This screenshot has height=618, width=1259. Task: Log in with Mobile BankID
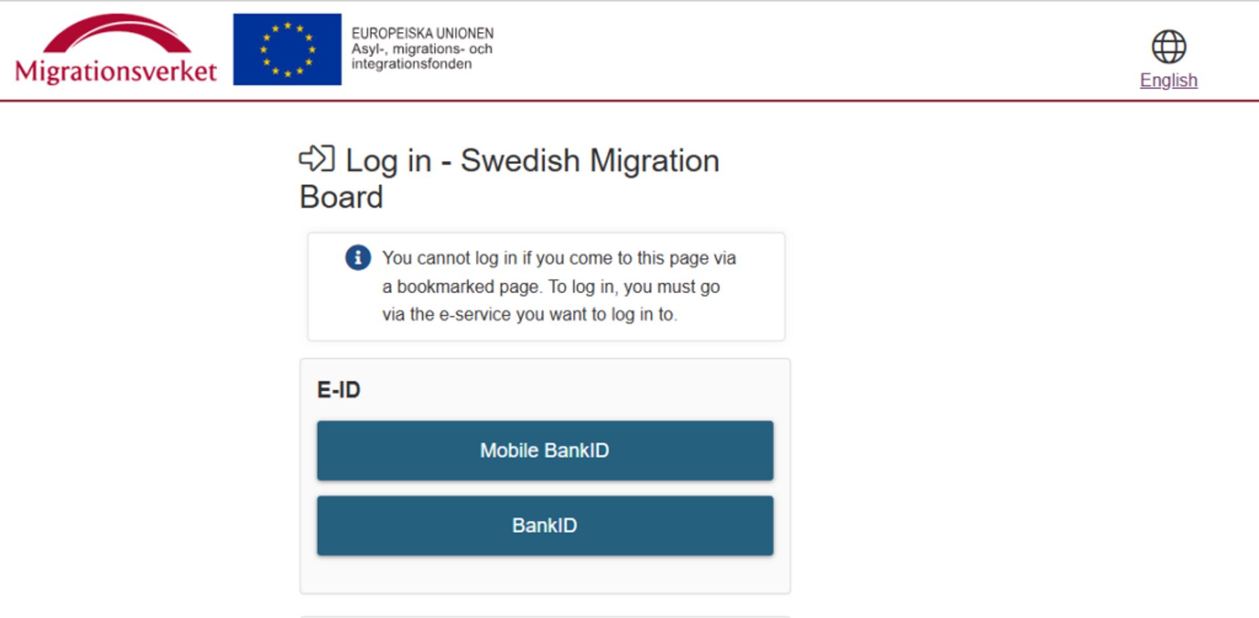[545, 450]
